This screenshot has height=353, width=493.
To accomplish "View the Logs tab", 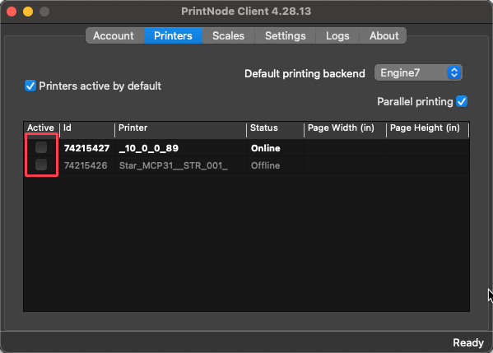I will [337, 35].
